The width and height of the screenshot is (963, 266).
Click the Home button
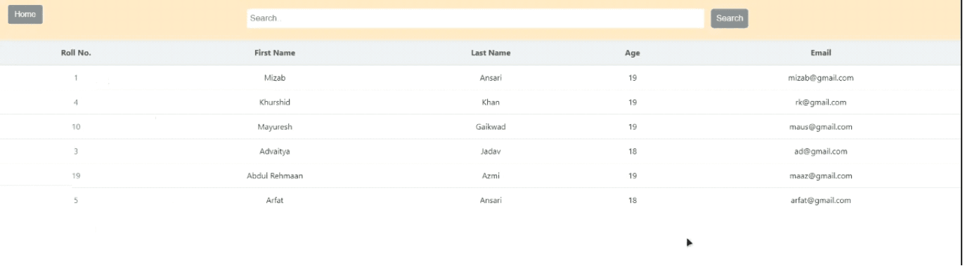click(x=25, y=15)
